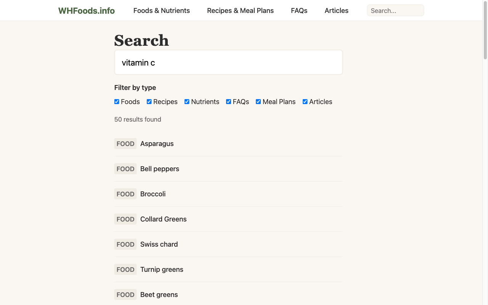Open the WHFoods.info home logo

point(86,10)
